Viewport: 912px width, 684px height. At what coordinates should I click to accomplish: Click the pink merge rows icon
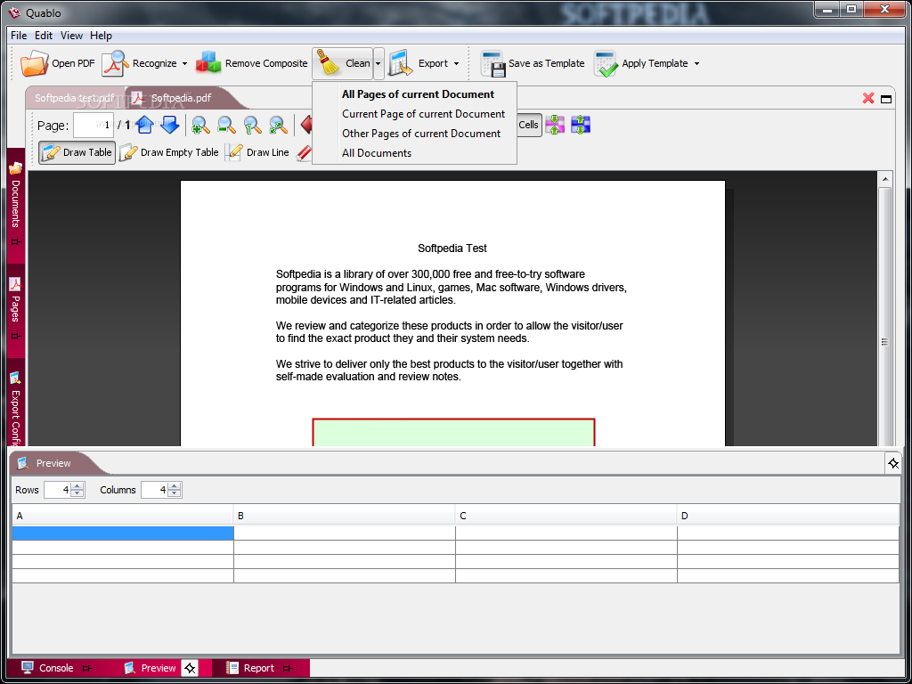[x=555, y=125]
